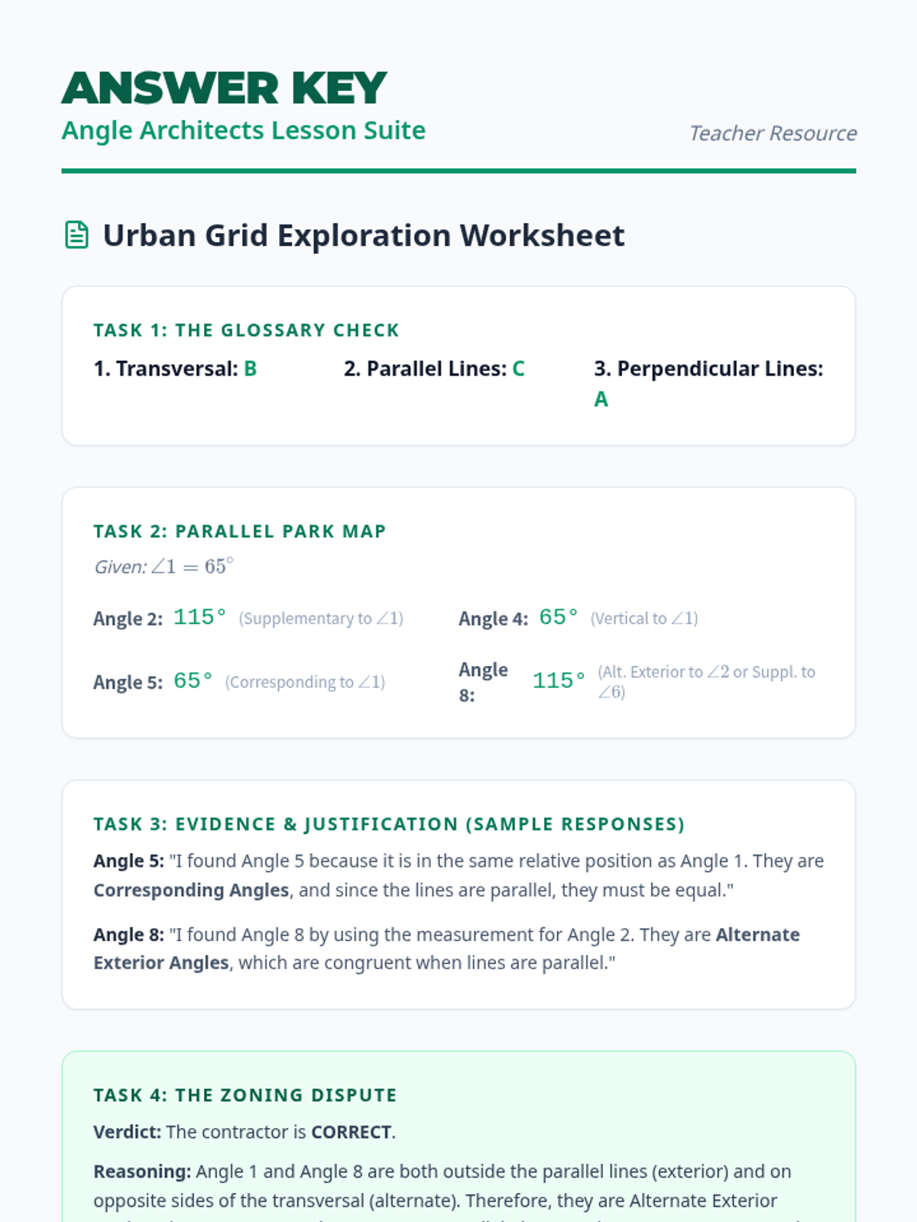
Task: Click the bold Corresponding Angles term
Action: pyautogui.click(x=191, y=891)
